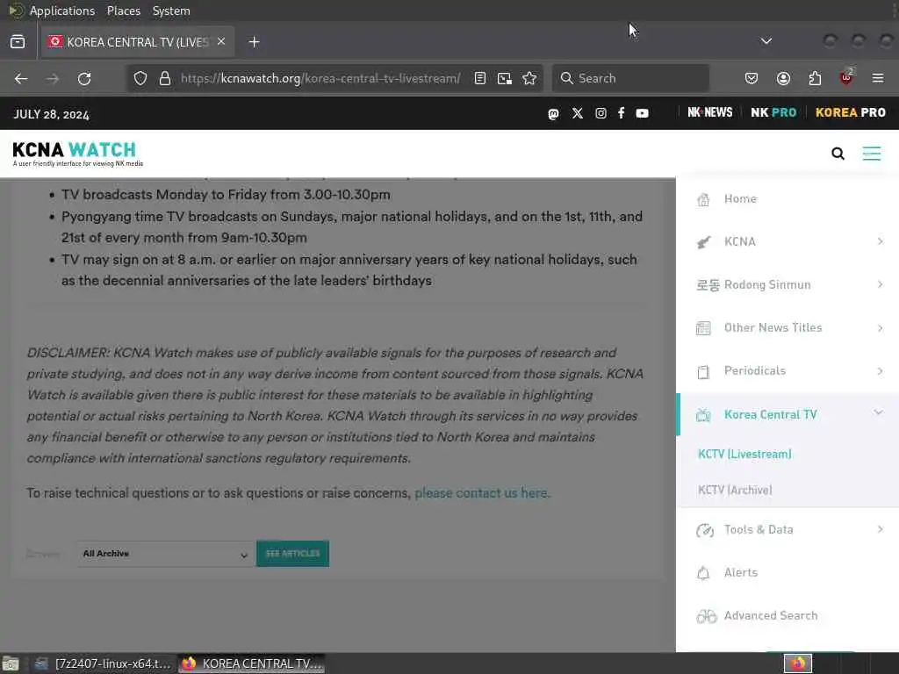Click the show desktop icon in taskbar
Screen dimensions: 899x674
11,663
